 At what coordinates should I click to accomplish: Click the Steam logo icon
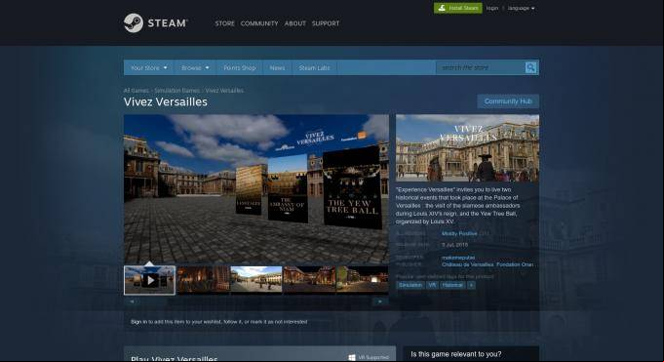pos(133,22)
